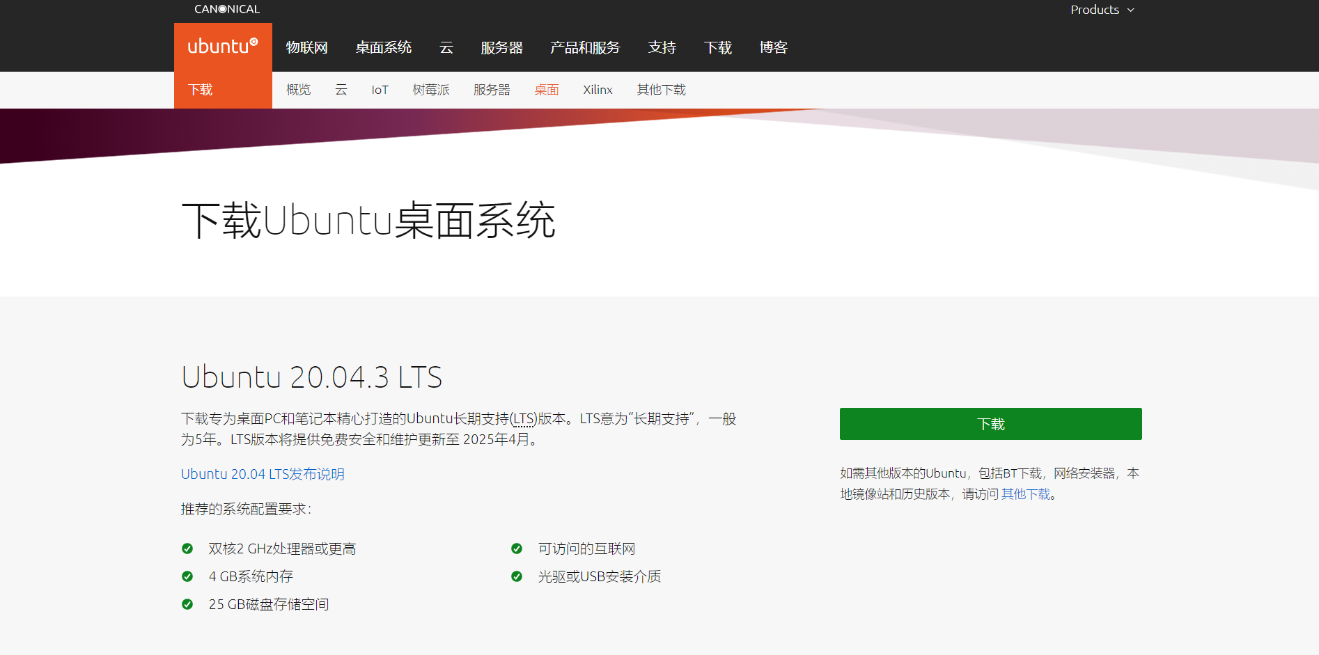Viewport: 1319px width, 655px height.
Task: Click the LTS abbreviation in description
Action: pyautogui.click(x=524, y=419)
